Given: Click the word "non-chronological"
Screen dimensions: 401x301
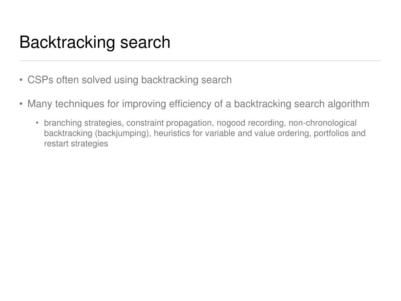Looking at the screenshot, I should click(x=323, y=123).
